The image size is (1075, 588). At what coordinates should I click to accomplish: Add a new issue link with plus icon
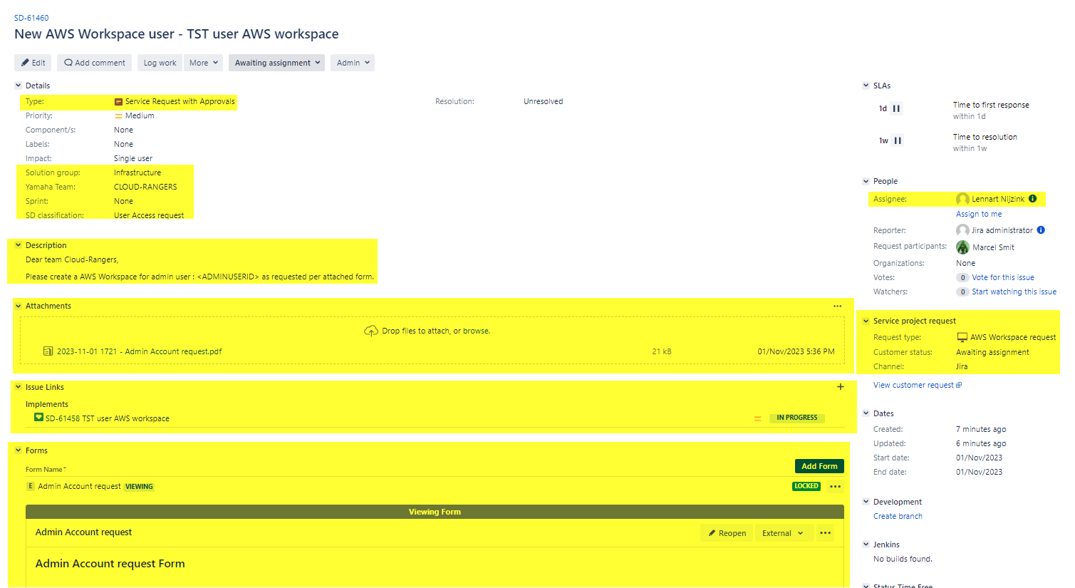841,387
